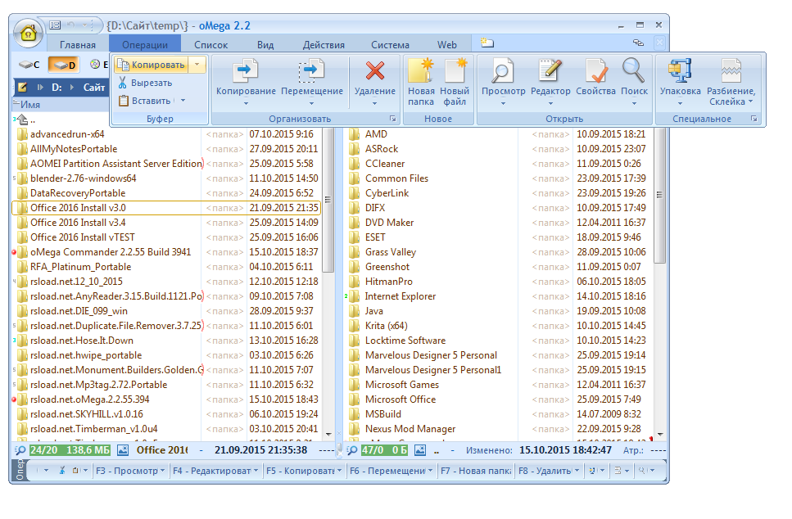Click the path edit pencil icon
Viewport: 792px width, 519px height.
22,88
